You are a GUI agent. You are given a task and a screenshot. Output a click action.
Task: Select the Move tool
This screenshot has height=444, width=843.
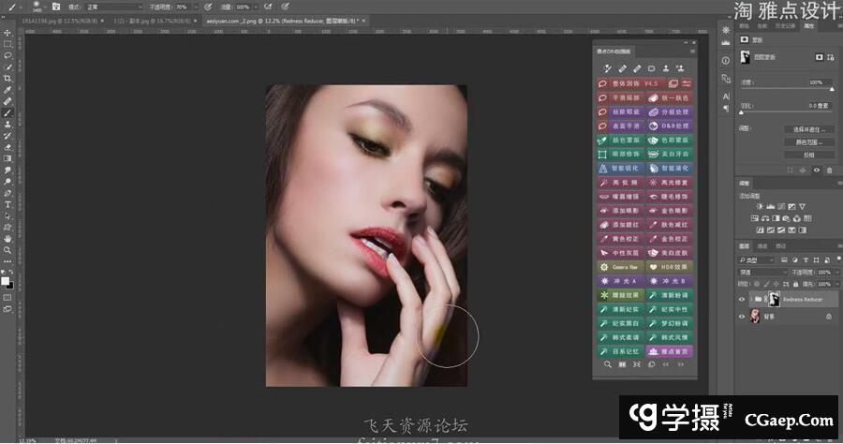[x=7, y=33]
